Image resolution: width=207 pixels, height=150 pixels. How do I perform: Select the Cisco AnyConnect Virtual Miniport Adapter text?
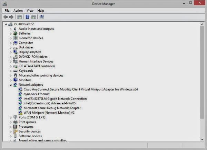pos(81,90)
